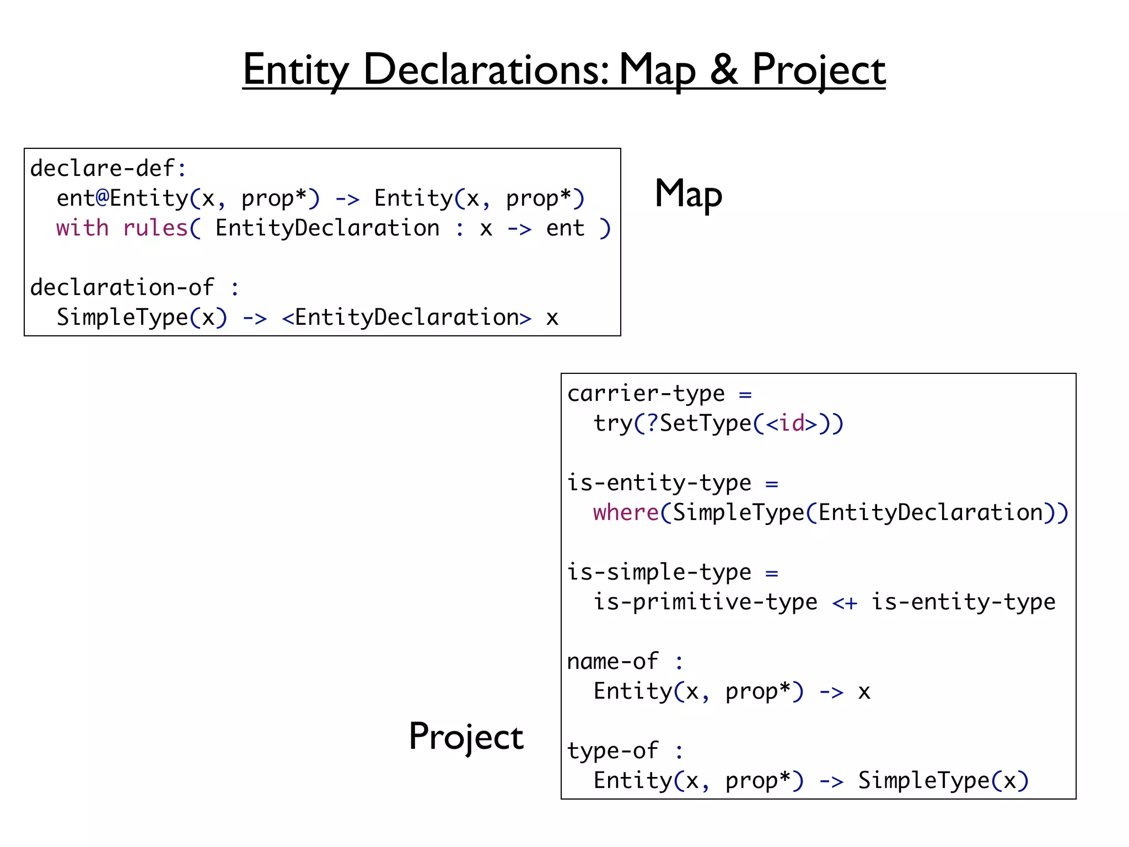
Task: Select the 'Map' label beside the first code box
Action: coord(689,195)
